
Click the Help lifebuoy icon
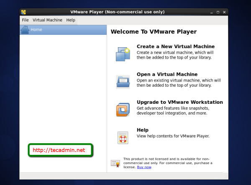pyautogui.click(x=123, y=137)
